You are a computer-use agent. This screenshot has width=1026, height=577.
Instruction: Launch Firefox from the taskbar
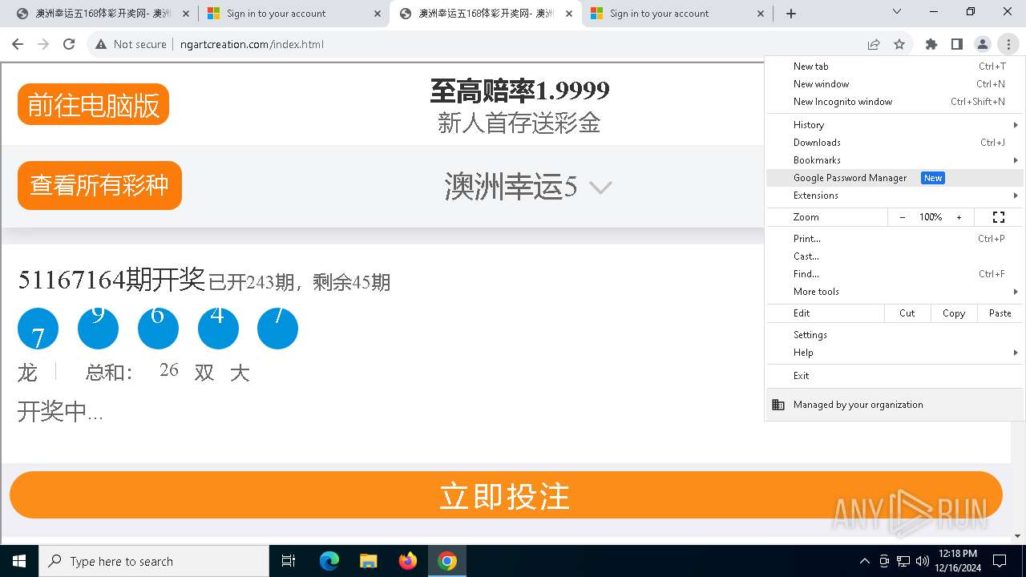[x=408, y=561]
